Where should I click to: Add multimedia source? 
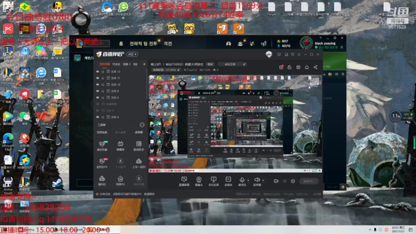pyautogui.click(x=228, y=181)
